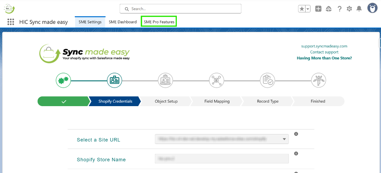
Task: Click the Object Setup step circle icon
Action: point(166,80)
